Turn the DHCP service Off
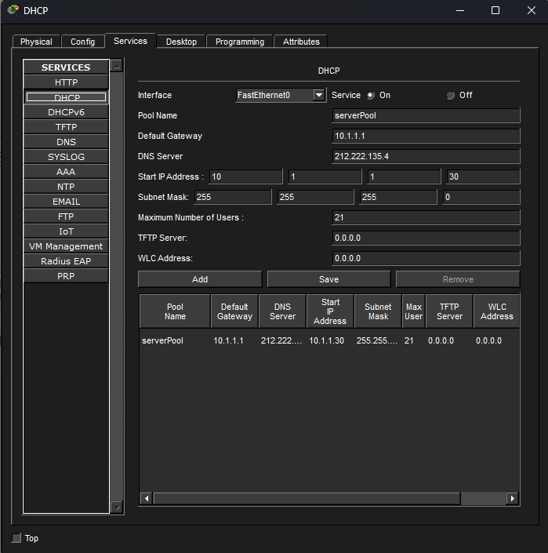 [x=450, y=95]
